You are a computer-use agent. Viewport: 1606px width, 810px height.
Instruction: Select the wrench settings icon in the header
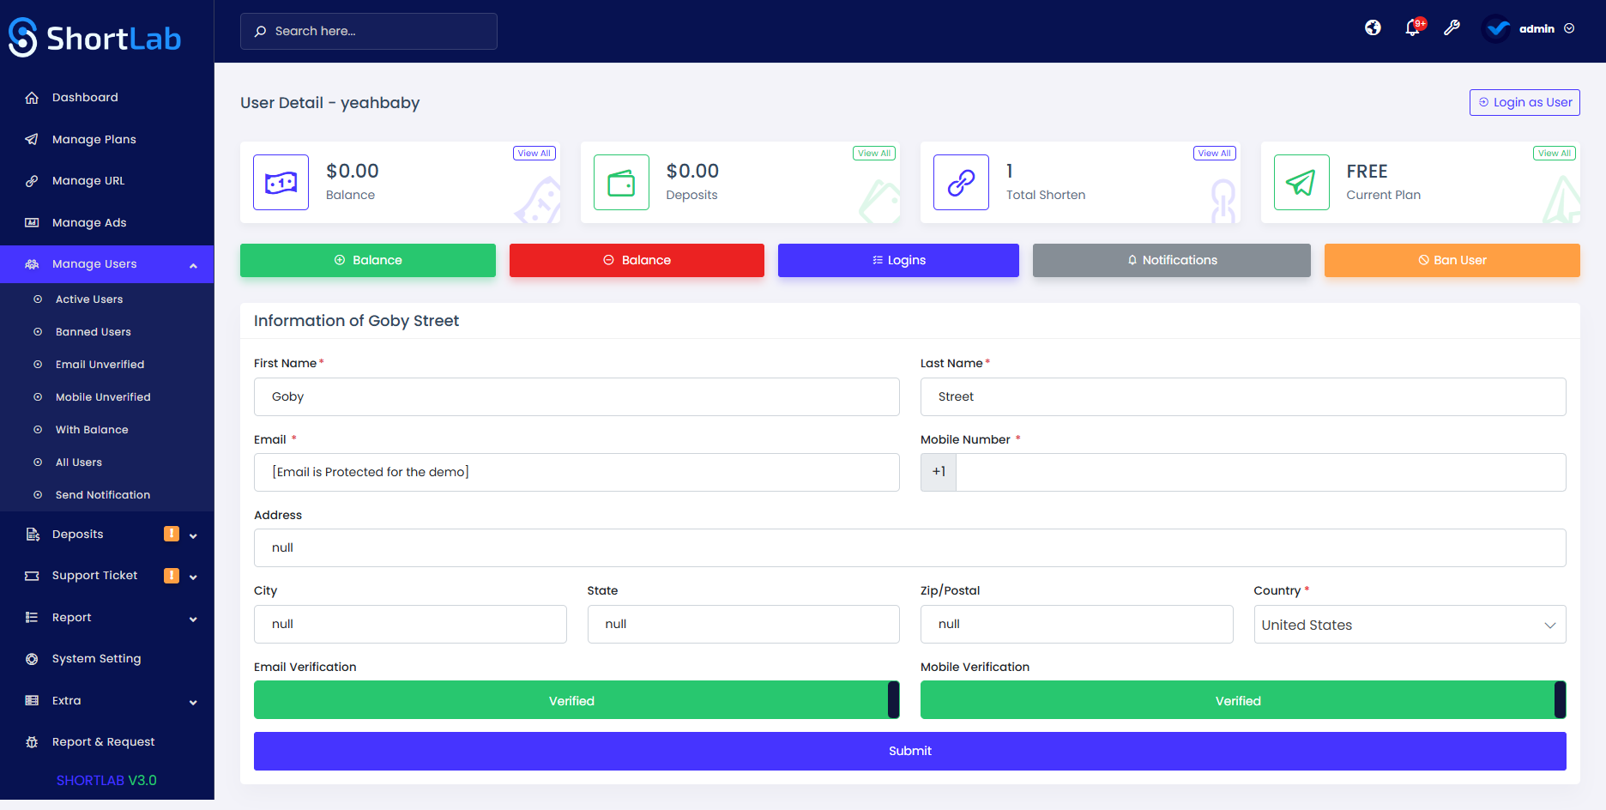tap(1452, 27)
